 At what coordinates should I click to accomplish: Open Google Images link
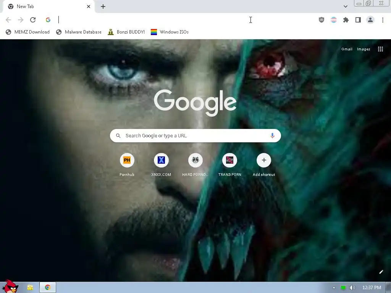364,49
